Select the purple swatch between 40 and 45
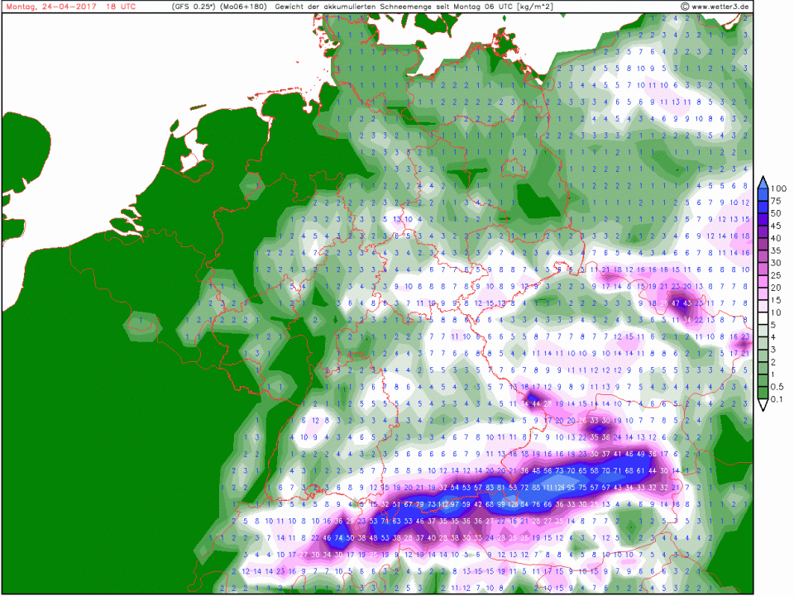 [x=763, y=231]
